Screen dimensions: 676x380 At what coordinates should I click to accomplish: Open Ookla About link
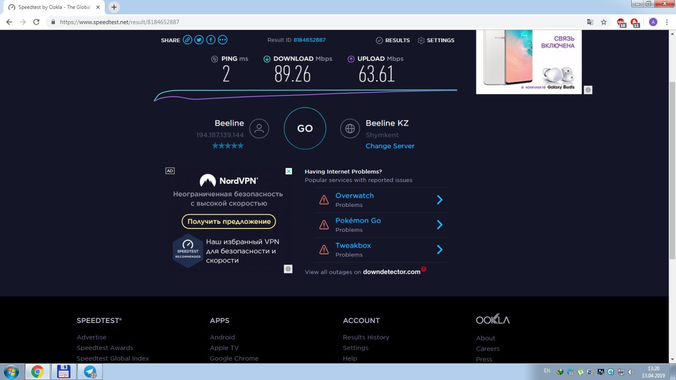click(x=485, y=338)
